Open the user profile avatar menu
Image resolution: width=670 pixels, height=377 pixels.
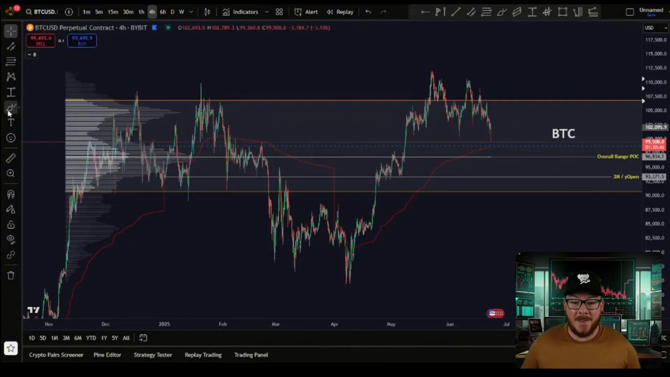10,11
